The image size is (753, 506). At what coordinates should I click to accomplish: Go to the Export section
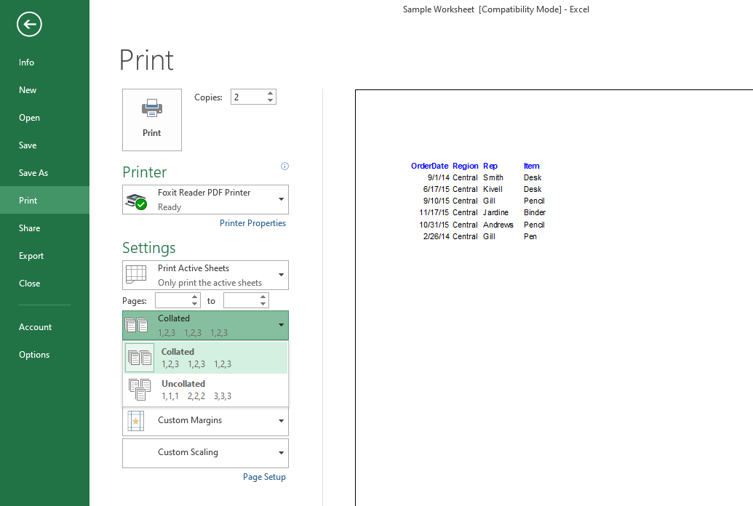[x=31, y=256]
